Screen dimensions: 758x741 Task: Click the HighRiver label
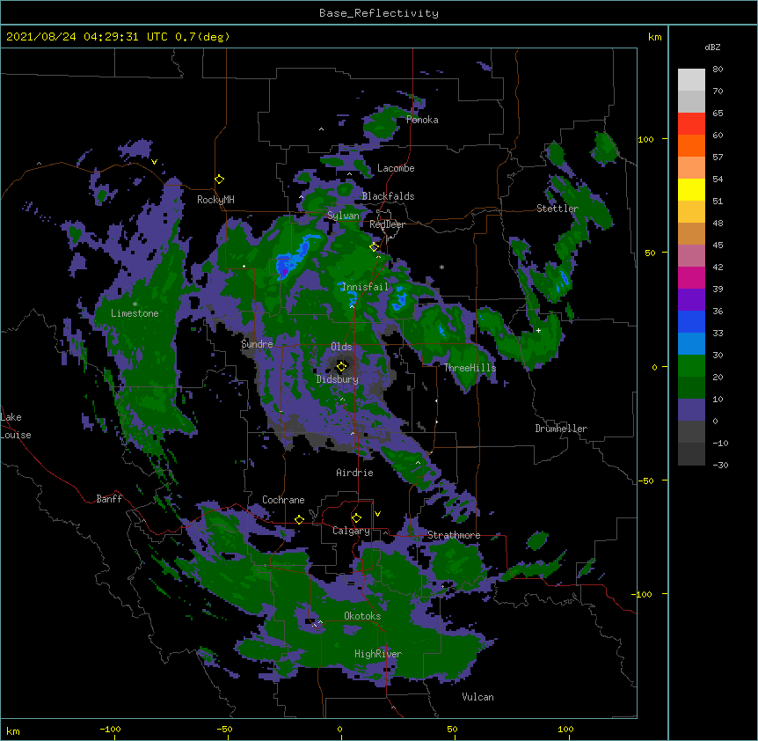point(378,654)
